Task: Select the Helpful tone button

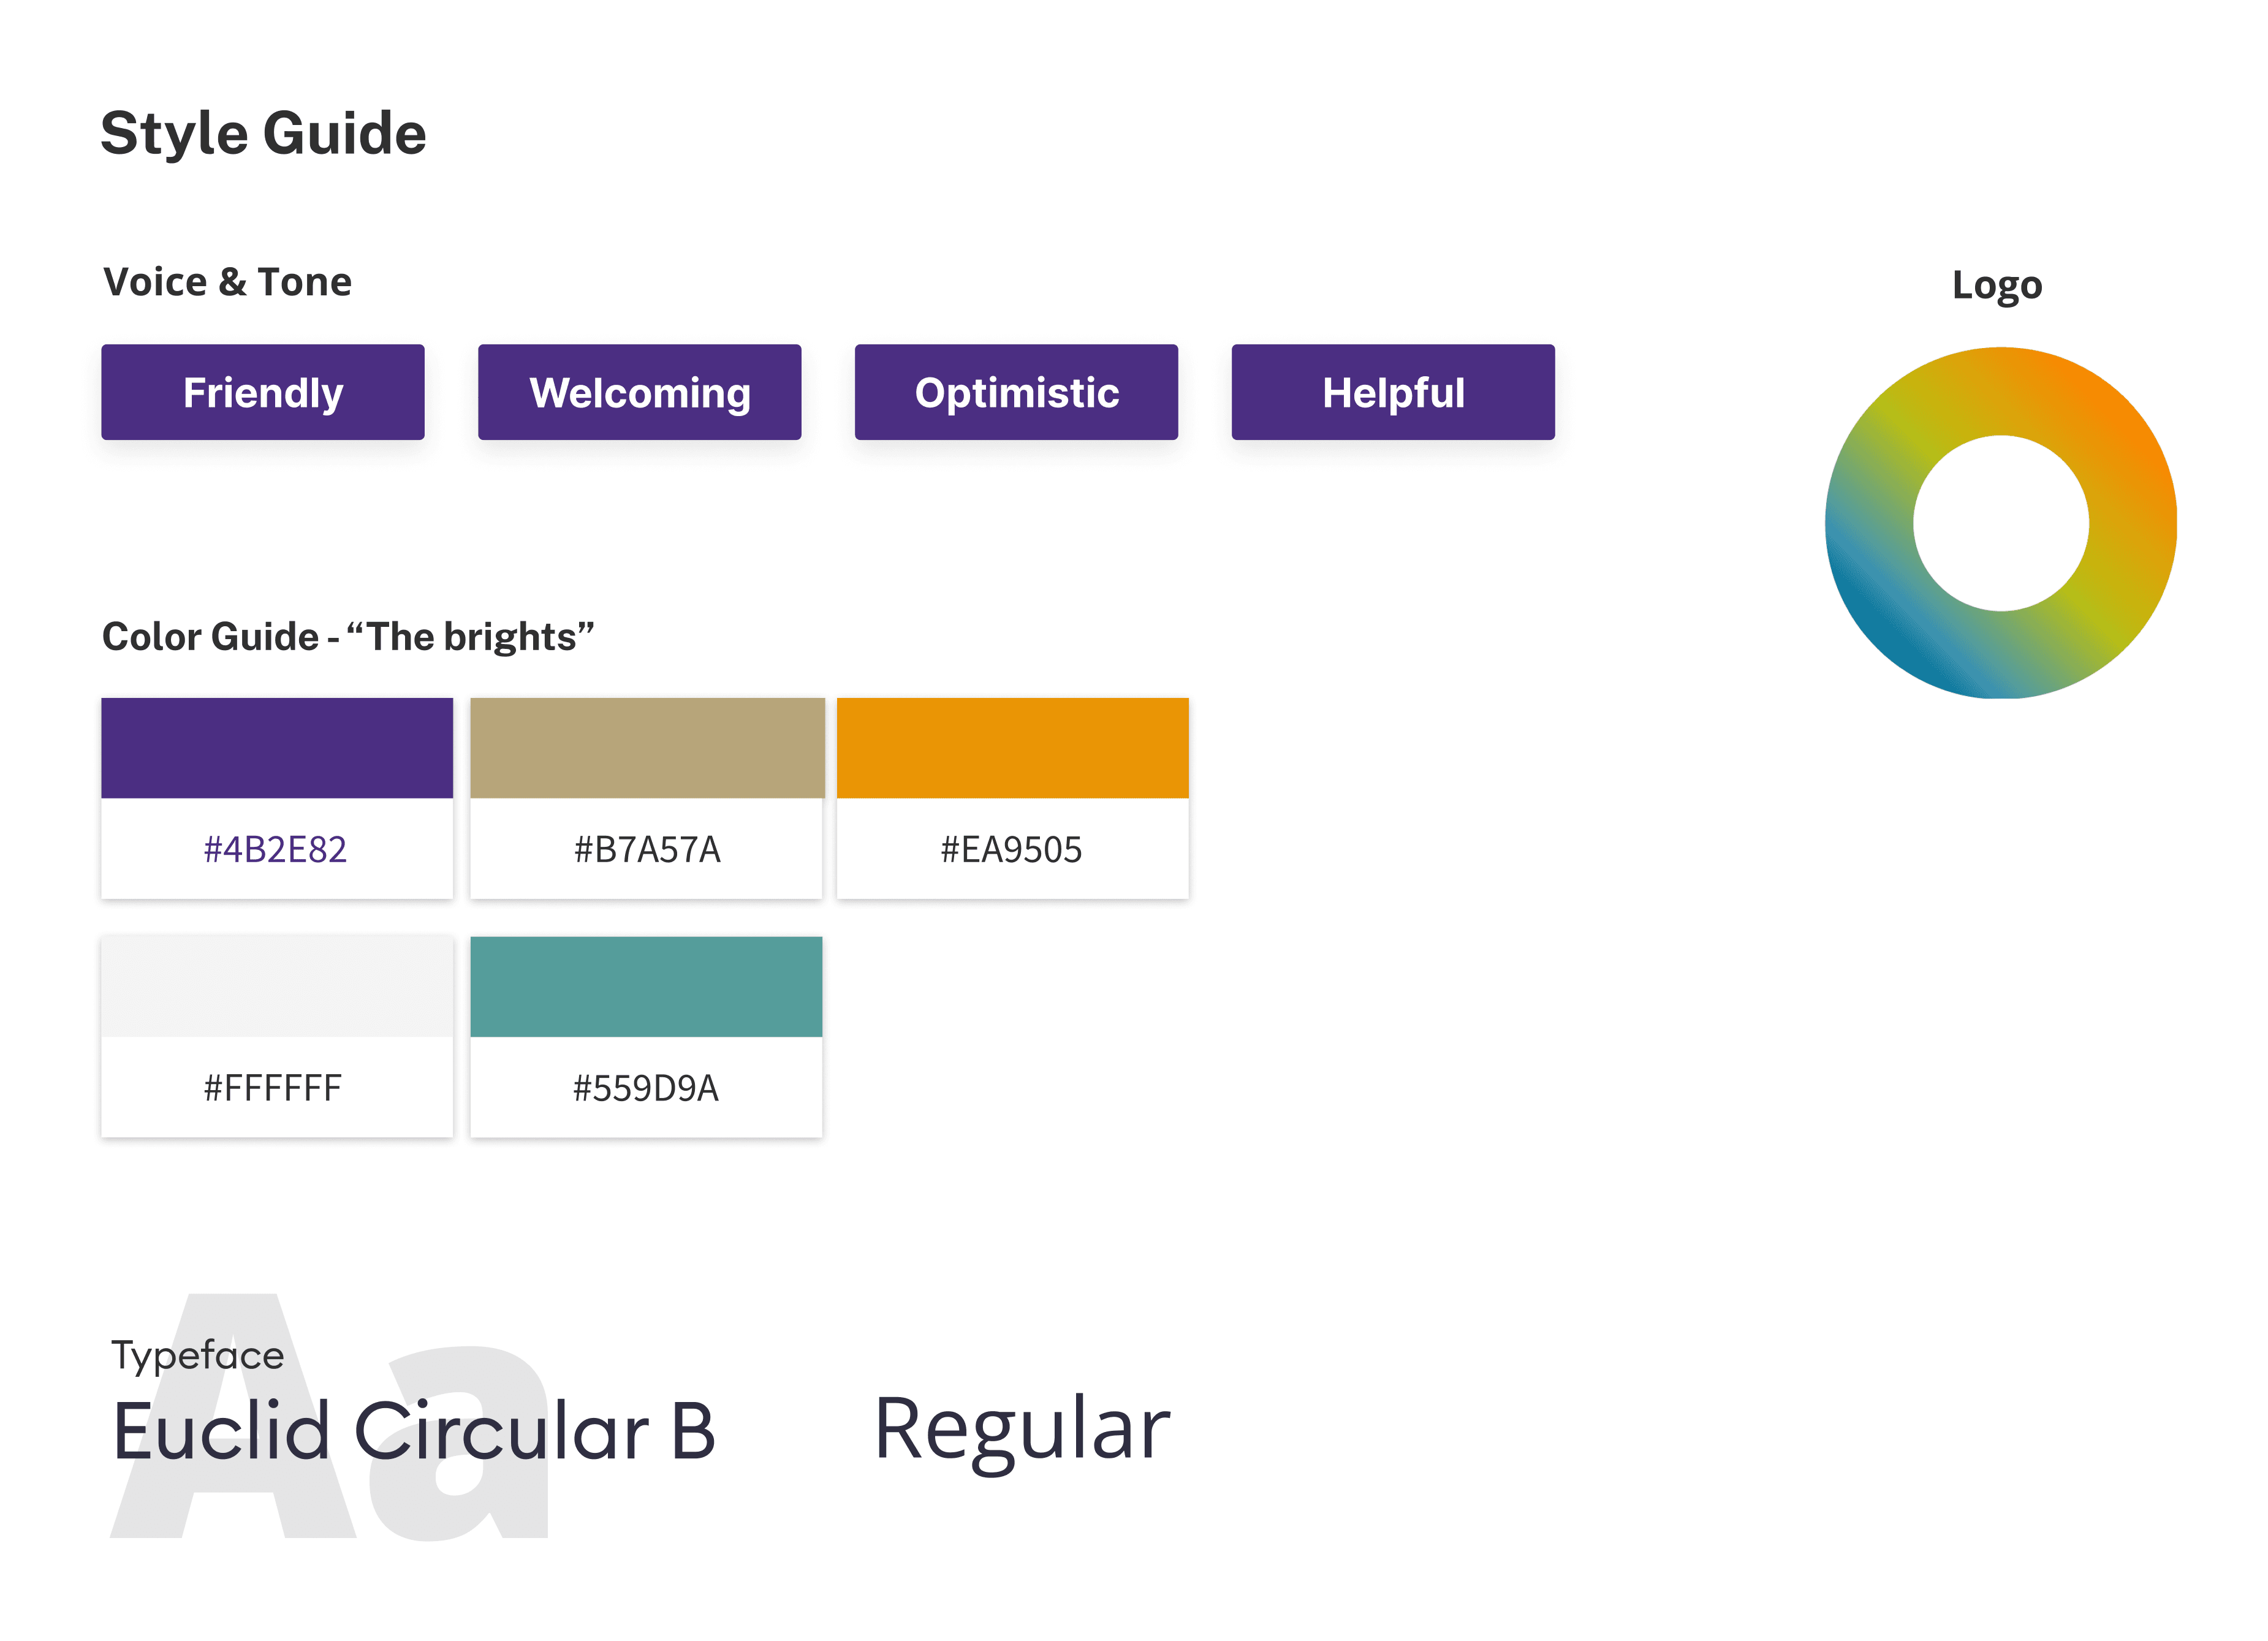Action: click(x=1393, y=392)
